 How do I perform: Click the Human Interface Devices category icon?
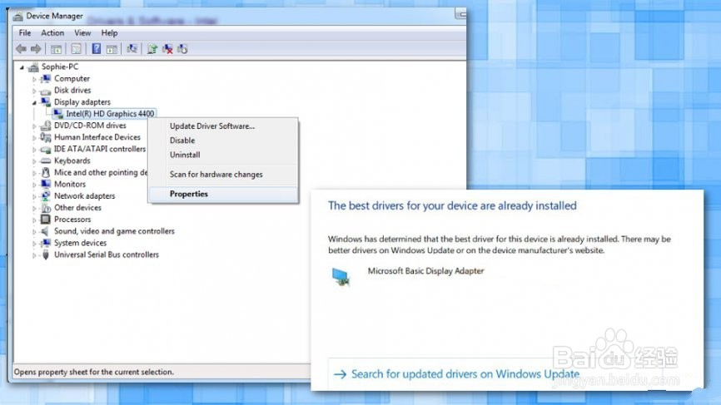[x=46, y=137]
